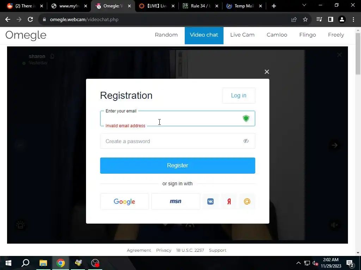The width and height of the screenshot is (361, 270).
Task: Go to next chat arrow on video
Action: [x=335, y=145]
